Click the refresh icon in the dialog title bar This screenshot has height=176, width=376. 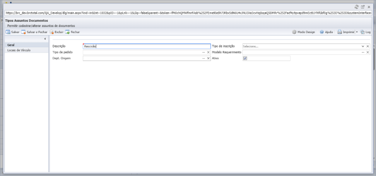click(357, 7)
